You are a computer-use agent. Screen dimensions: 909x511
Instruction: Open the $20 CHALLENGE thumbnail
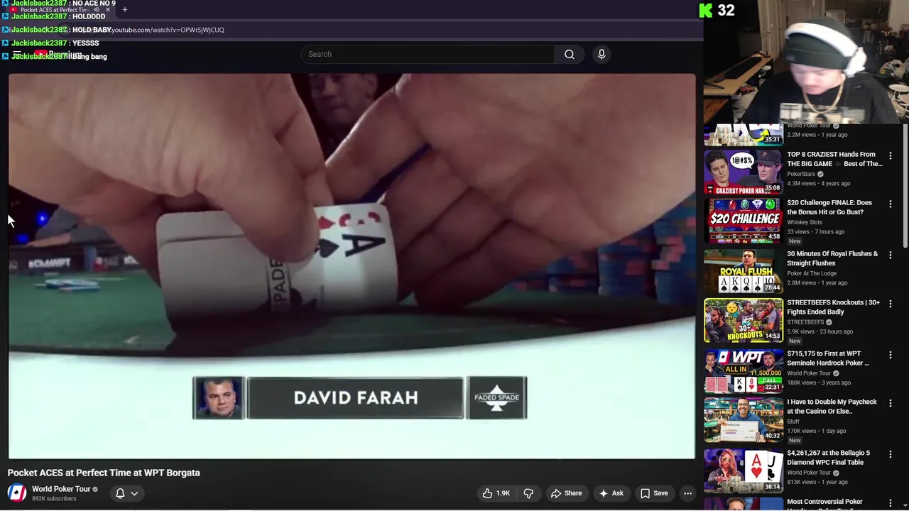[743, 220]
